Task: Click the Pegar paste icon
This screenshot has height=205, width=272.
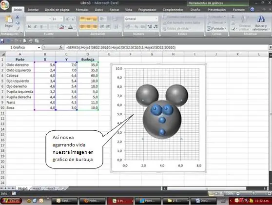Action: click(9, 20)
